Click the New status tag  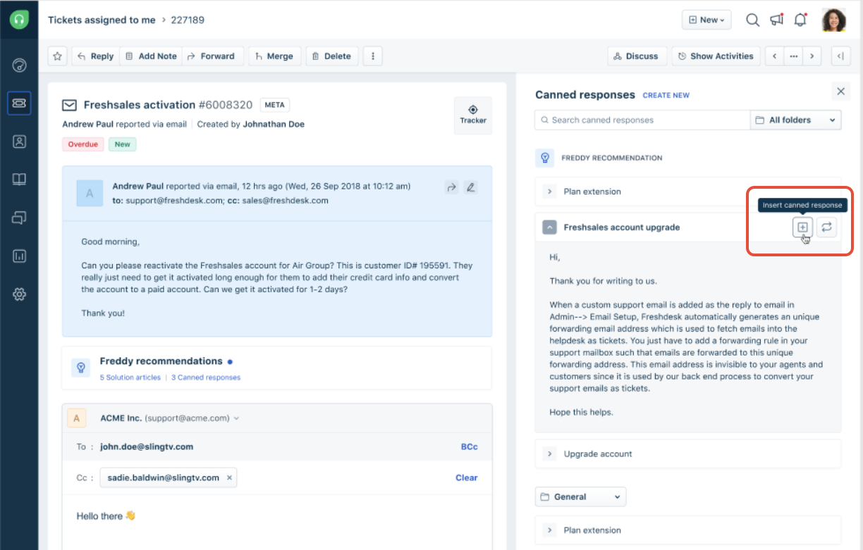(x=123, y=144)
